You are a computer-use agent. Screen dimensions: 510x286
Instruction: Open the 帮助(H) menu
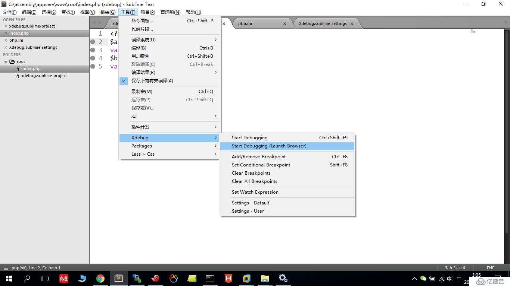tap(193, 12)
